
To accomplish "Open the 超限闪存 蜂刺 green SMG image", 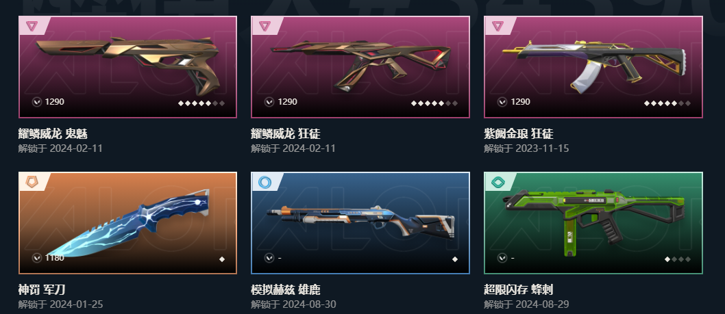I will (x=595, y=222).
